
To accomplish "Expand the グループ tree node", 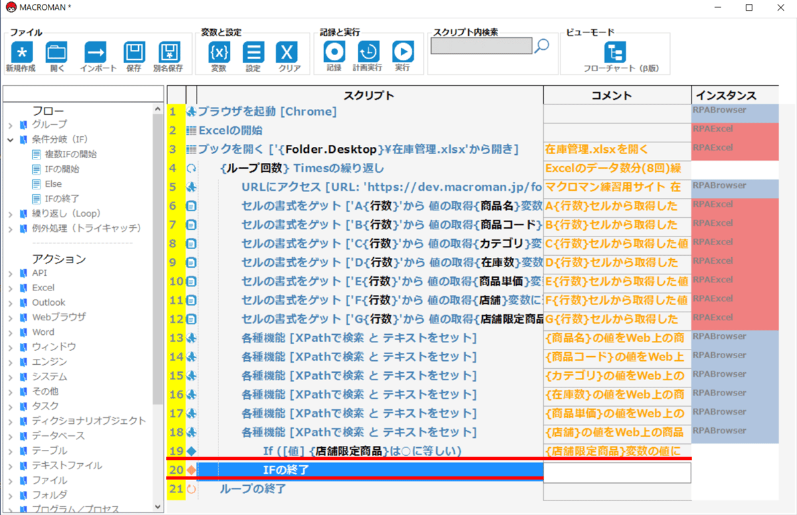I will (11, 125).
